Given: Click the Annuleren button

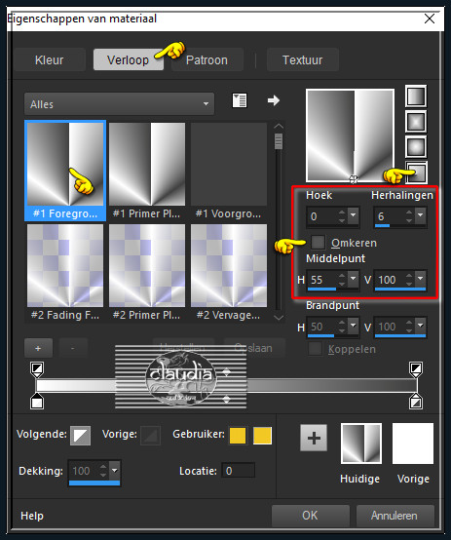Looking at the screenshot, I should (x=395, y=516).
